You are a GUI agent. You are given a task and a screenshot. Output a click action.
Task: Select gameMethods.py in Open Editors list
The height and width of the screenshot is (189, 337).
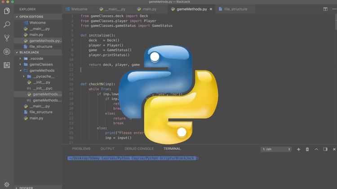click(38, 41)
